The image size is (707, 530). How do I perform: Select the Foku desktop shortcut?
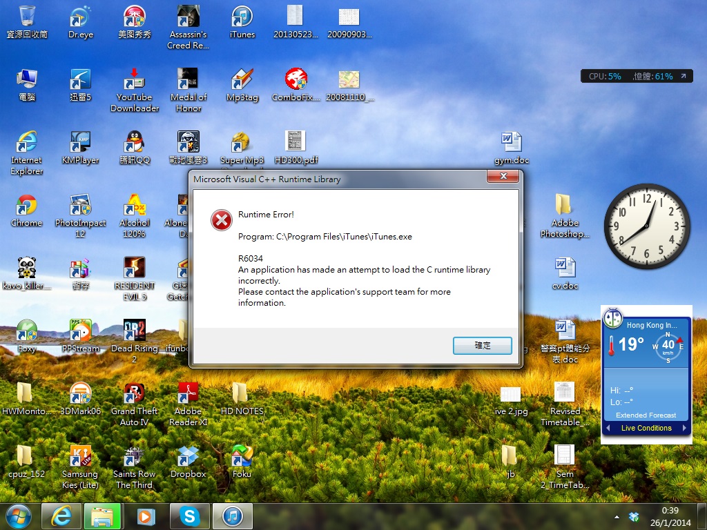(242, 461)
